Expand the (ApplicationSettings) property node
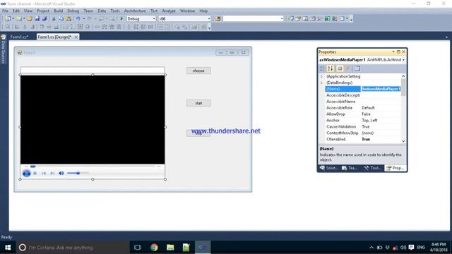 click(322, 76)
